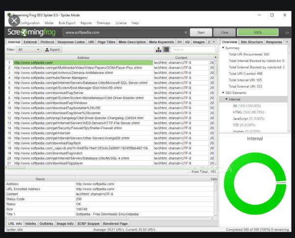
Task: Select the Protocol tab
Action: 47,42
